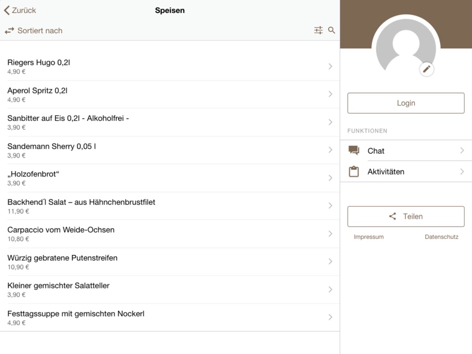Image resolution: width=472 pixels, height=354 pixels.
Task: Click the 10,90 € Putenstreifen price
Action: point(18,267)
